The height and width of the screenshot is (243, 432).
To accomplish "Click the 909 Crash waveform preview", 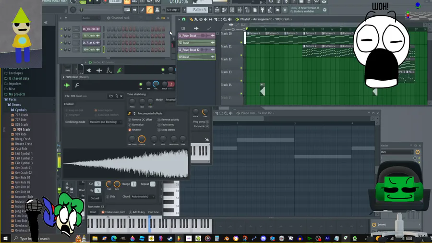I will [x=126, y=164].
